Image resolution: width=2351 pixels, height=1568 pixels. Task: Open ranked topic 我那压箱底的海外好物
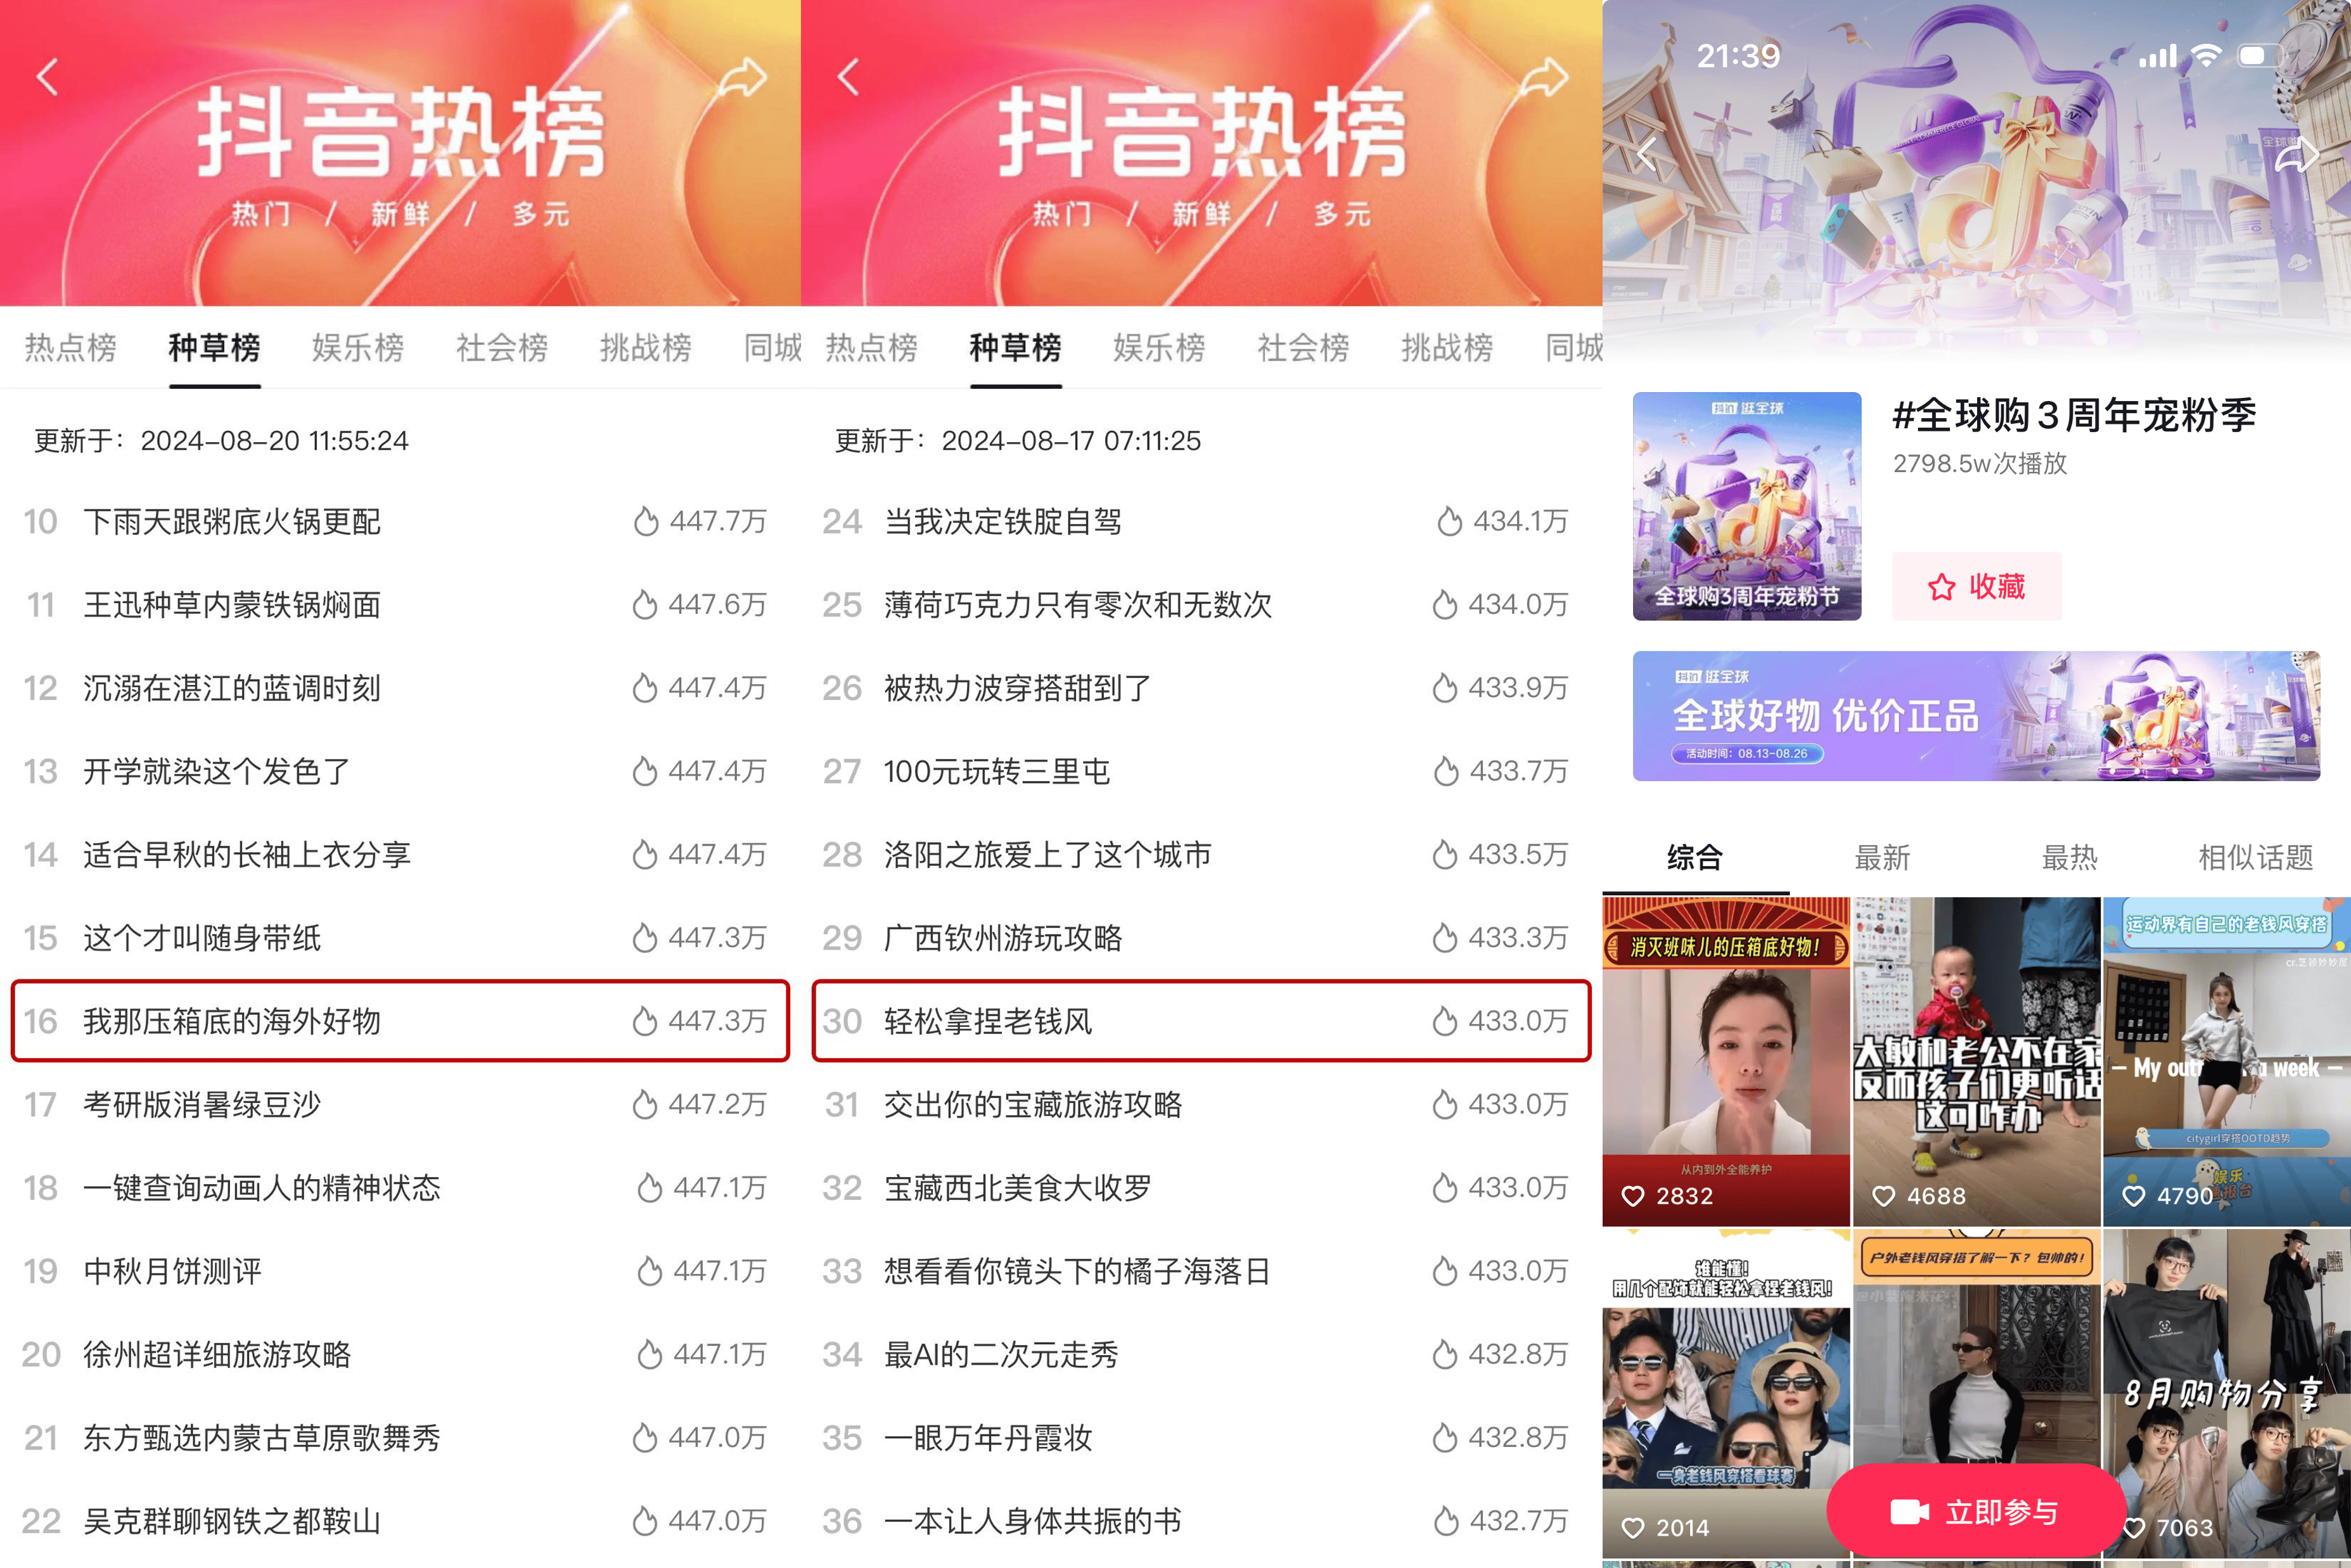tap(400, 1021)
